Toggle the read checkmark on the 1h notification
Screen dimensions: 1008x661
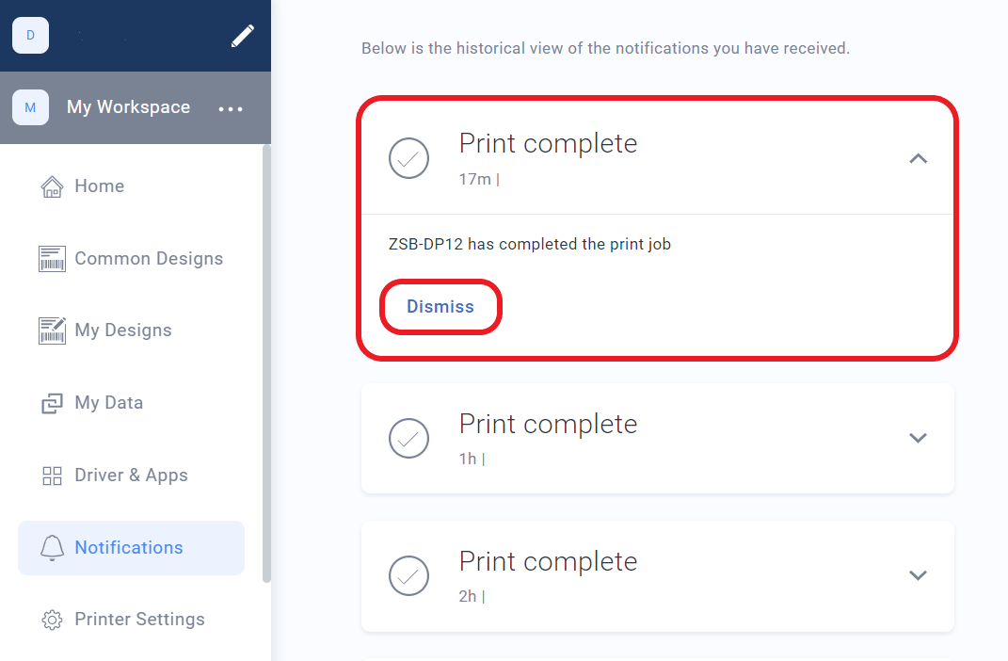(408, 438)
